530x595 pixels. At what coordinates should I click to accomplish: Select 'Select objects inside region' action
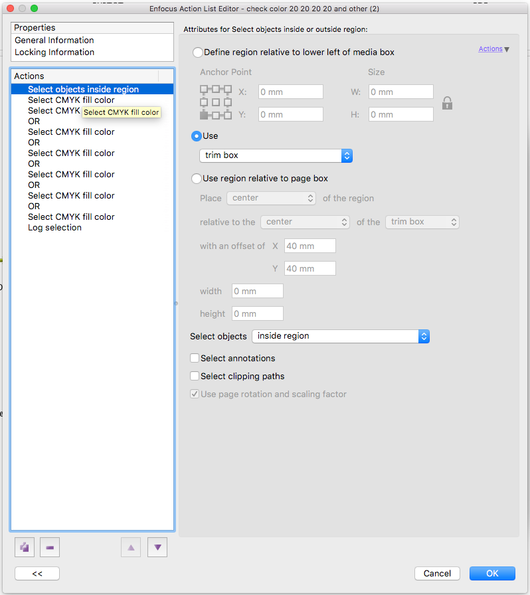(x=92, y=89)
